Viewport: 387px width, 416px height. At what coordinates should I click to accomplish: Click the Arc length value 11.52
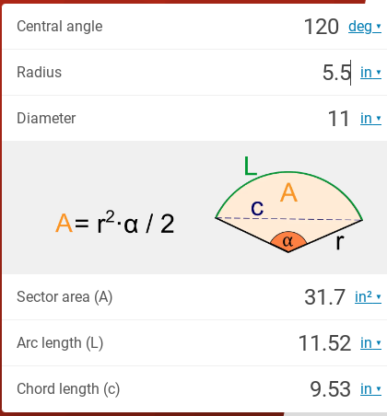tap(324, 343)
